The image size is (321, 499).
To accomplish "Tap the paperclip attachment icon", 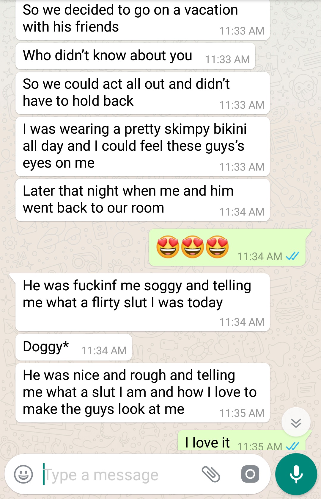I will 211,474.
